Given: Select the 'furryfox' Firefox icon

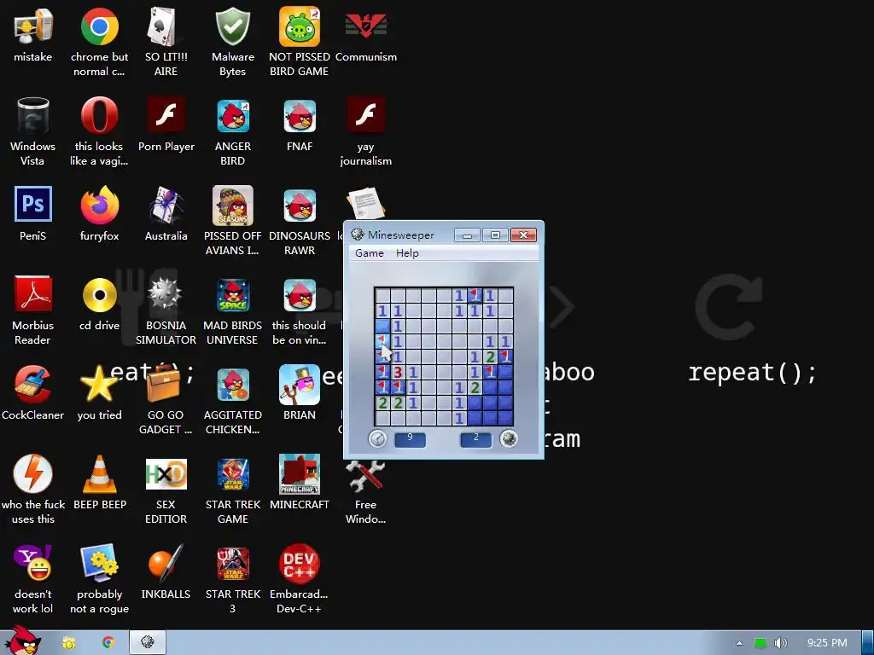Looking at the screenshot, I should (99, 214).
